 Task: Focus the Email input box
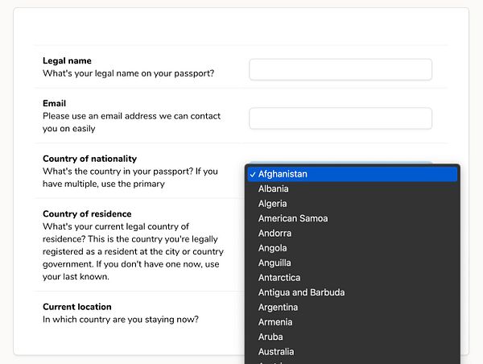(341, 118)
